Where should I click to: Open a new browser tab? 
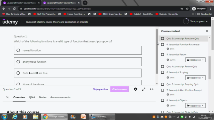(85, 3)
